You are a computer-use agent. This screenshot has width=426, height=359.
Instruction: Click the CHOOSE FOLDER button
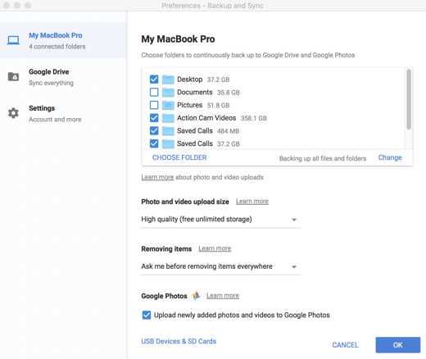tap(179, 157)
